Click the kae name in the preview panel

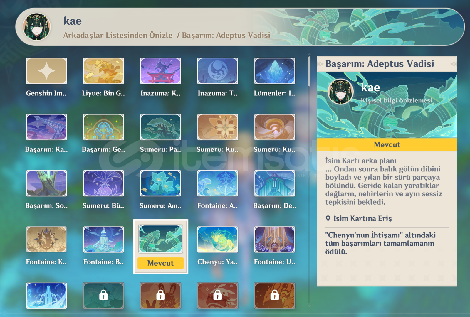pyautogui.click(x=370, y=87)
